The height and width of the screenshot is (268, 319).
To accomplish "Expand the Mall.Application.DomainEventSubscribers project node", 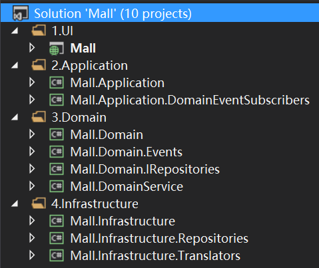I will 32,100.
